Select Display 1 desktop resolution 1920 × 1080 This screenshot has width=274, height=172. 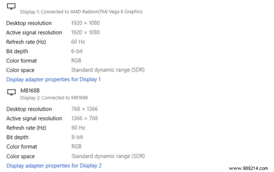(86, 23)
